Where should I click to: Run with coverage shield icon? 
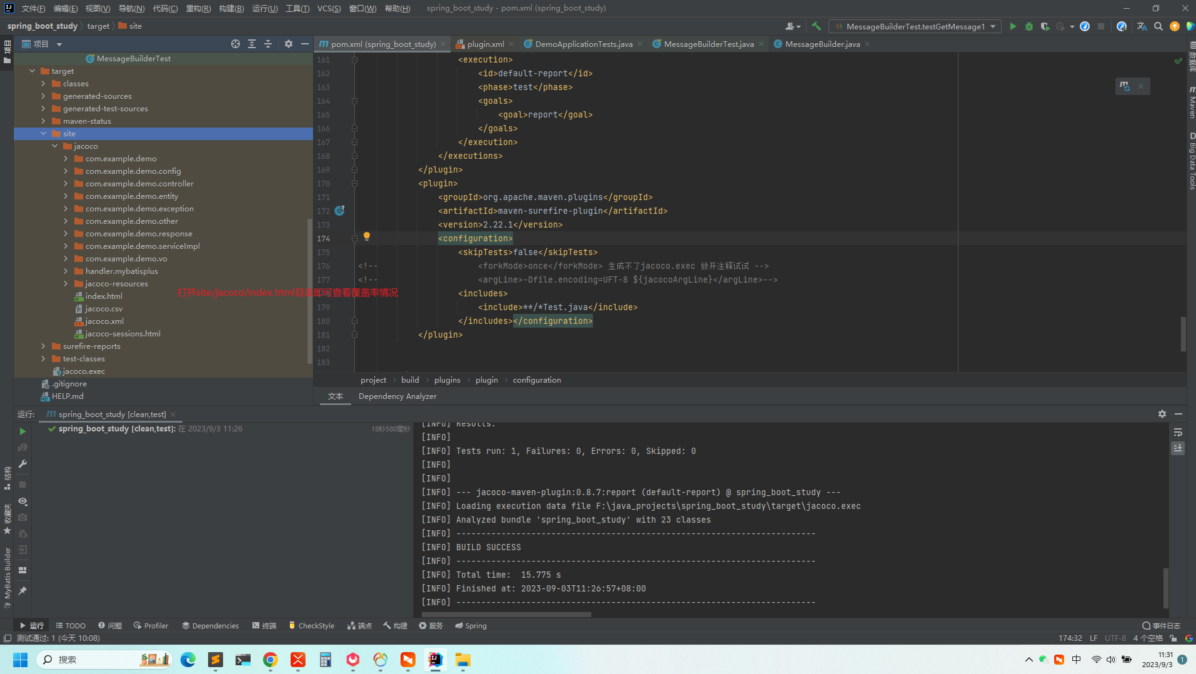[x=1045, y=26]
